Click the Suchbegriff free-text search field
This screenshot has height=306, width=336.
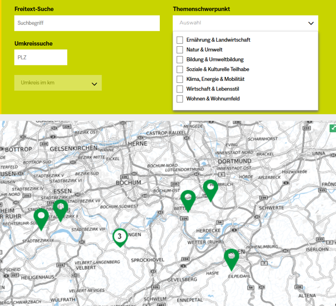pos(87,23)
